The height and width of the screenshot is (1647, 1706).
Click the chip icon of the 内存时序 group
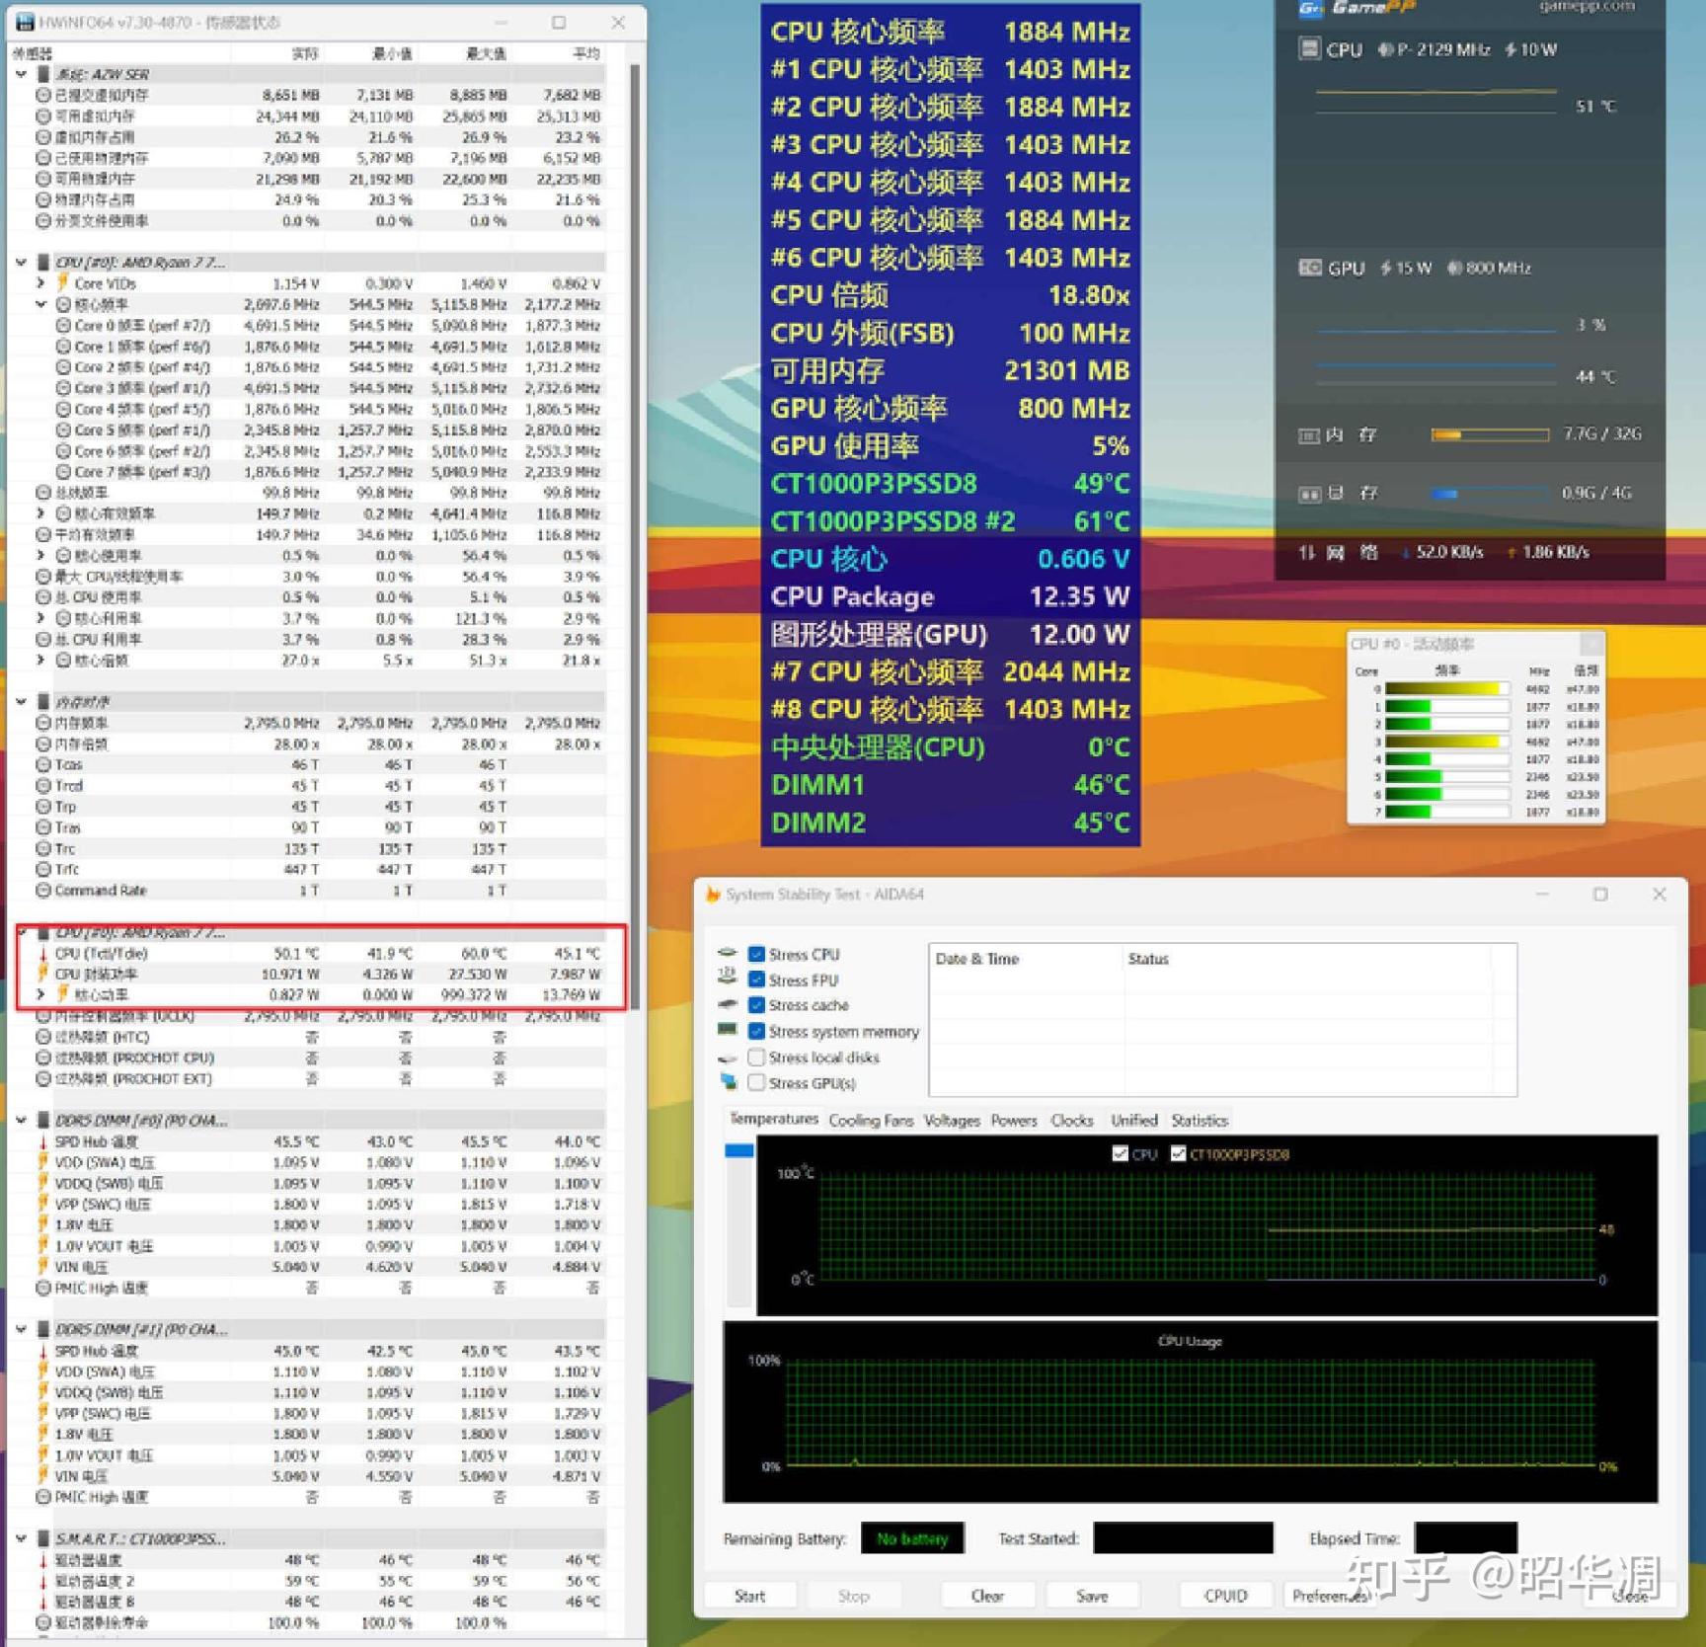[43, 702]
